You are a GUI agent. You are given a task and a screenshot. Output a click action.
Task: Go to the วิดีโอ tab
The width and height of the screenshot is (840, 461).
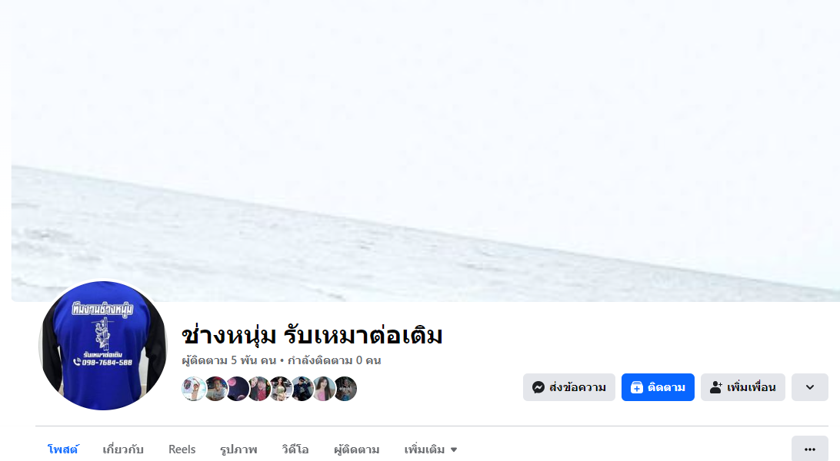coord(295,449)
